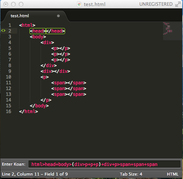Click the unsaved dot on test.html tab
Image resolution: width=183 pixels, height=179 pixels.
pyautogui.click(x=58, y=16)
